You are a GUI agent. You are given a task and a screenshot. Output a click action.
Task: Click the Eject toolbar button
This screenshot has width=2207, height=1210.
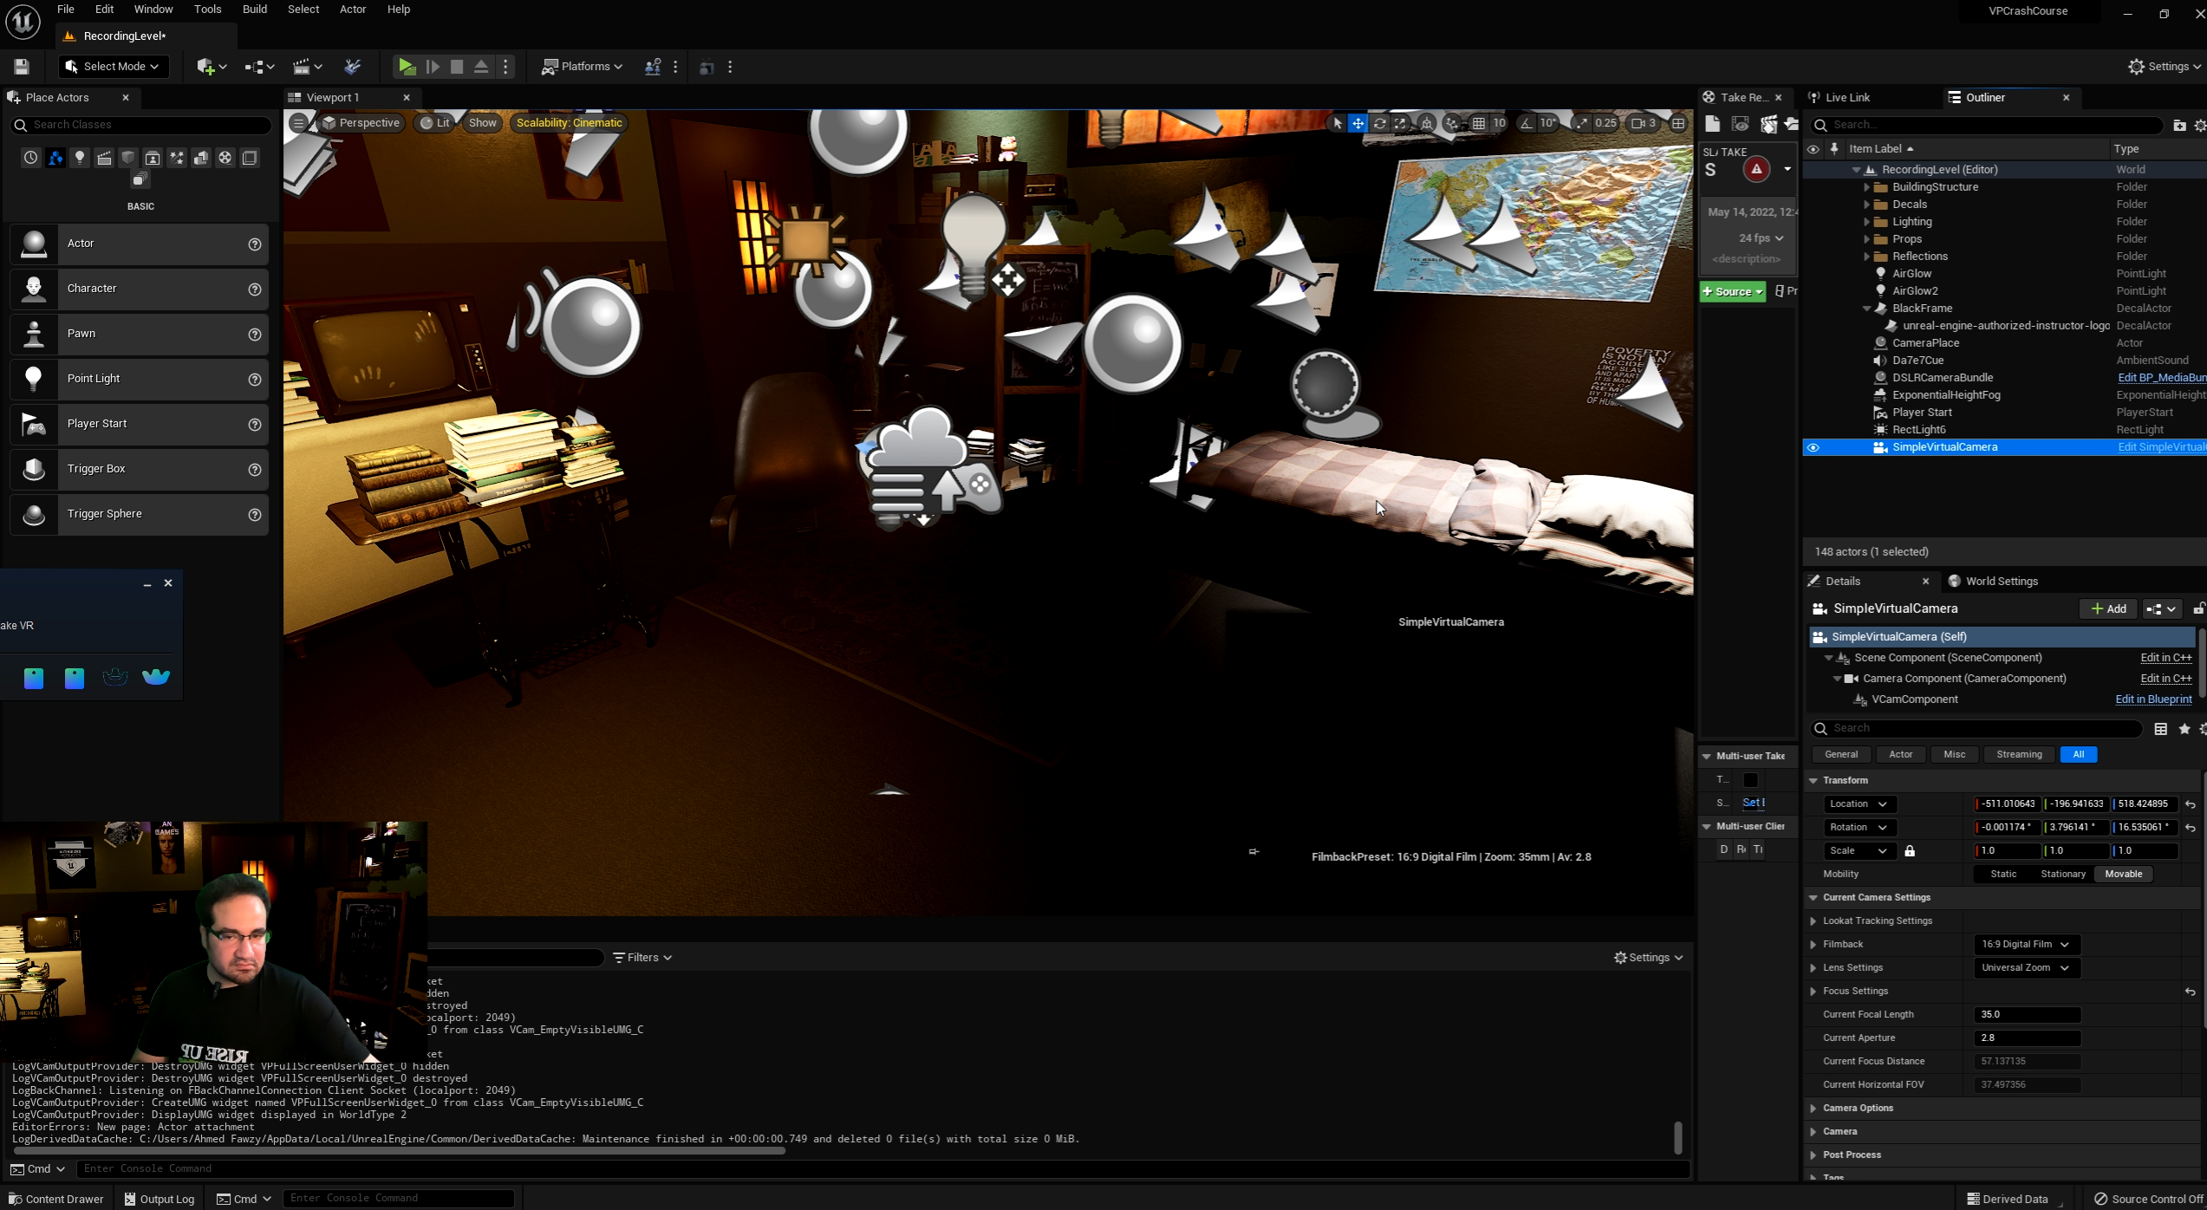point(481,67)
